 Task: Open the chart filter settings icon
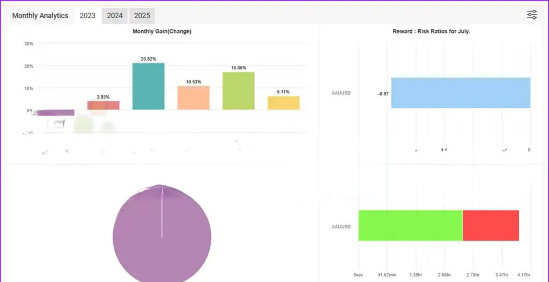click(x=532, y=15)
